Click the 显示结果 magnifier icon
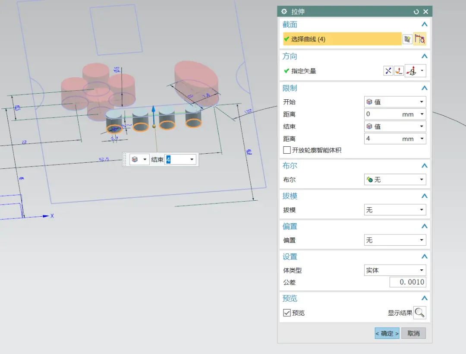 click(420, 313)
